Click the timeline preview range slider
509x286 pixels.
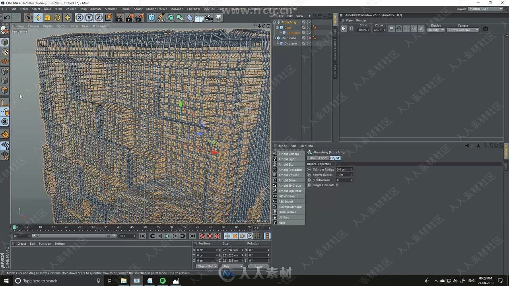coord(74,236)
